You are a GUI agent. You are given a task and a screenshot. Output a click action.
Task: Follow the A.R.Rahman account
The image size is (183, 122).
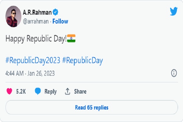pos(60,21)
